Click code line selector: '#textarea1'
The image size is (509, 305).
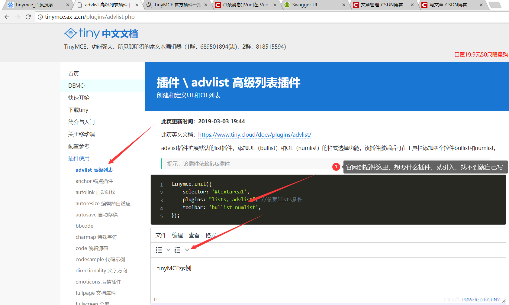[216, 192]
